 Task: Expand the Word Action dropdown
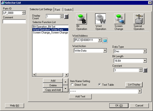[105, 51]
